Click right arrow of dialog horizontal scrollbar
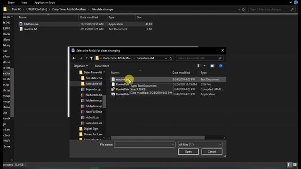 point(224,138)
